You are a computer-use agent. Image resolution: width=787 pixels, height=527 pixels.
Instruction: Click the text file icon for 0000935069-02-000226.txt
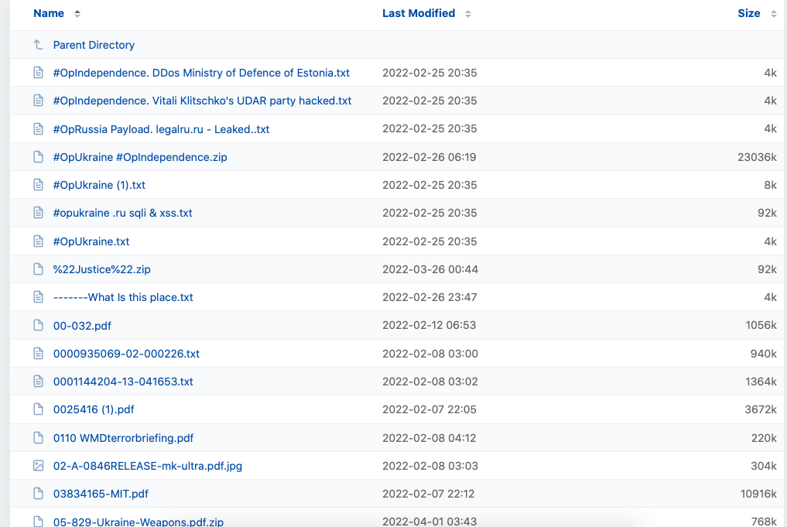[38, 354]
